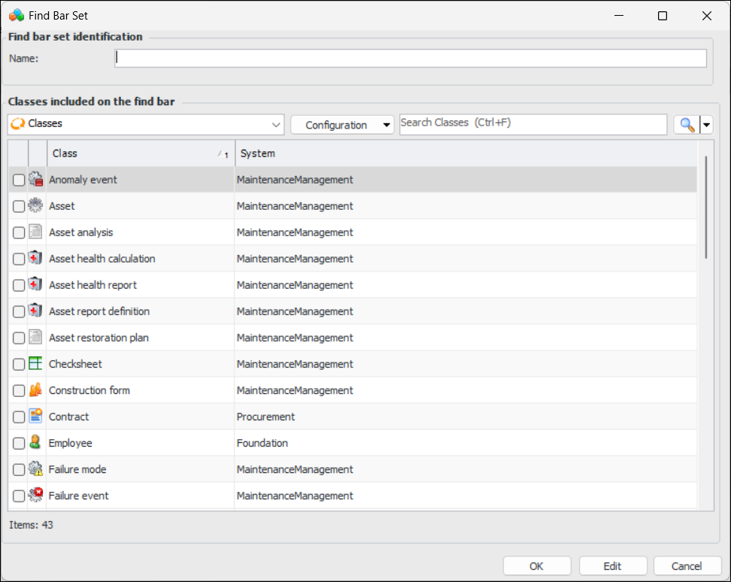
Task: Click the Construction form icon
Action: (x=35, y=390)
